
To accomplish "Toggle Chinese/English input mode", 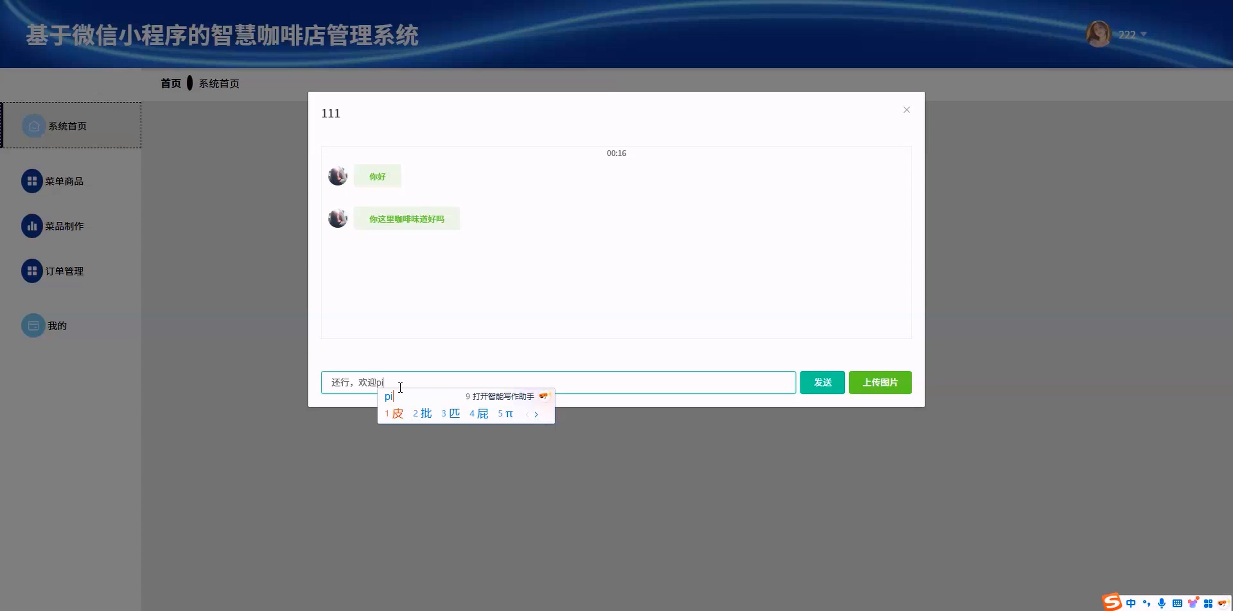I will pos(1131,603).
